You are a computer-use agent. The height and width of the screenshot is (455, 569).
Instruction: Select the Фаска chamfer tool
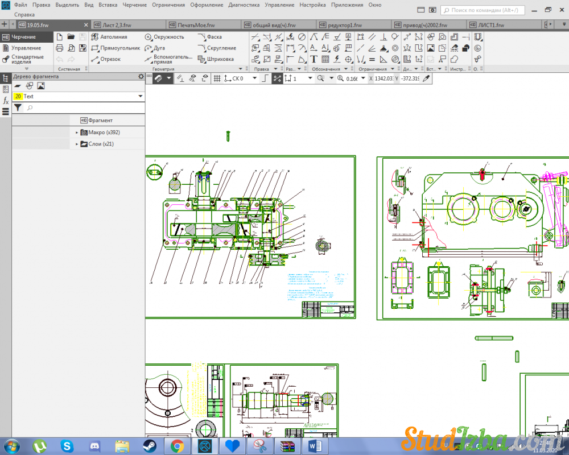(x=209, y=37)
